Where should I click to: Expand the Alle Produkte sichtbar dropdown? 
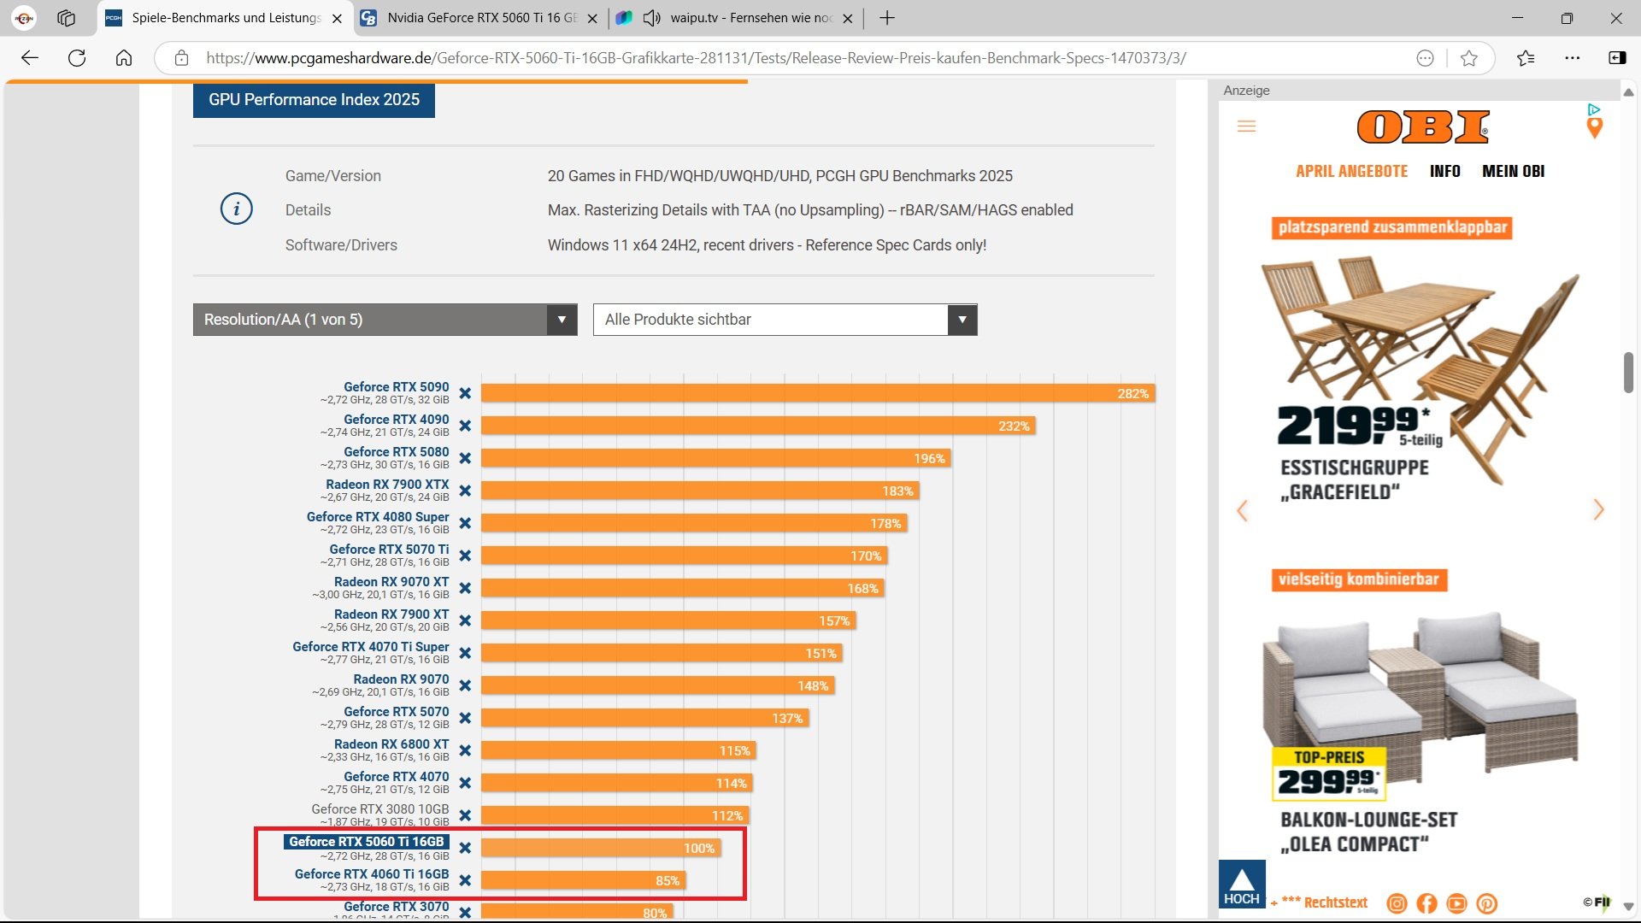tap(785, 320)
